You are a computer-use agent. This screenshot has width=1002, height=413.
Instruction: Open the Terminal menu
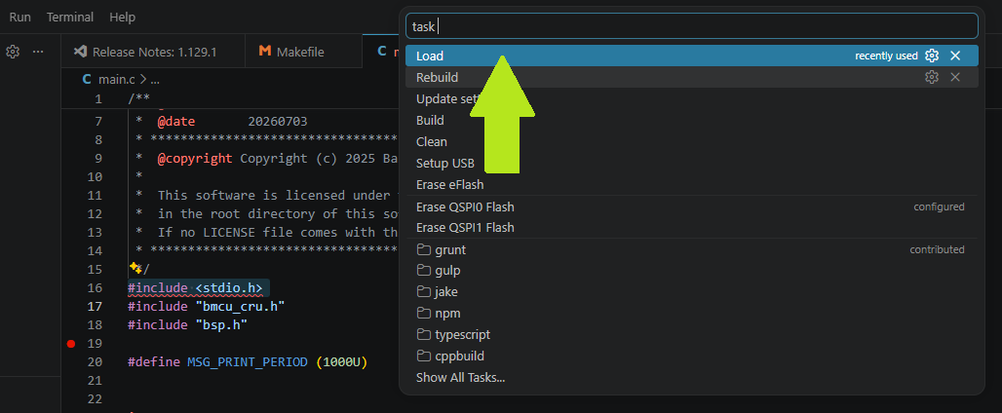70,18
